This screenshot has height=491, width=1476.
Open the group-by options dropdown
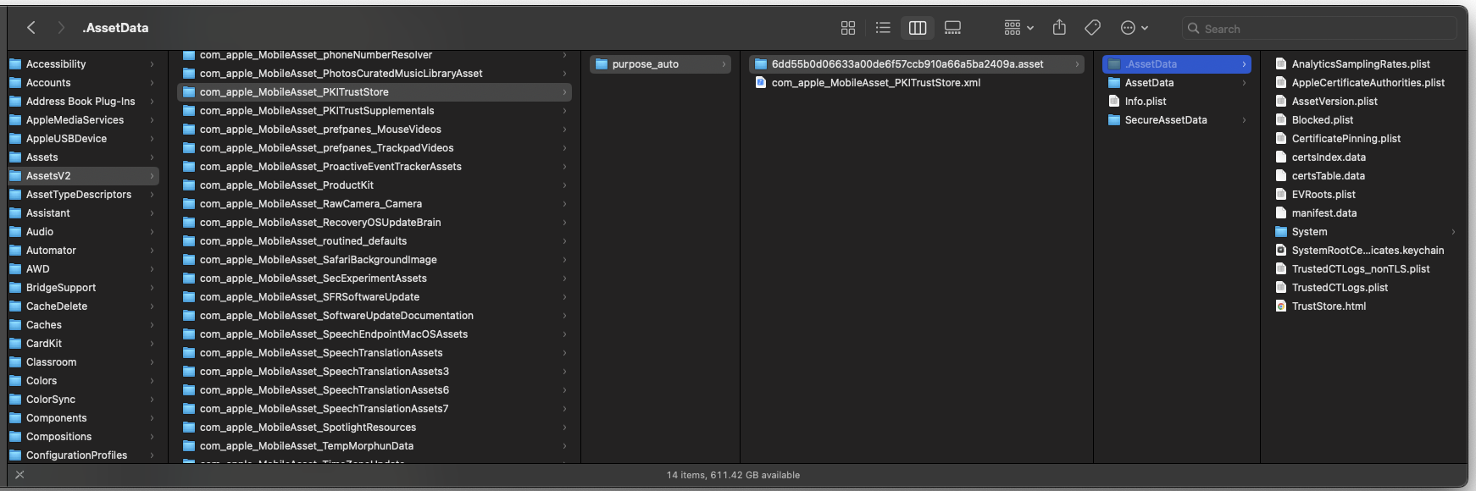1018,28
